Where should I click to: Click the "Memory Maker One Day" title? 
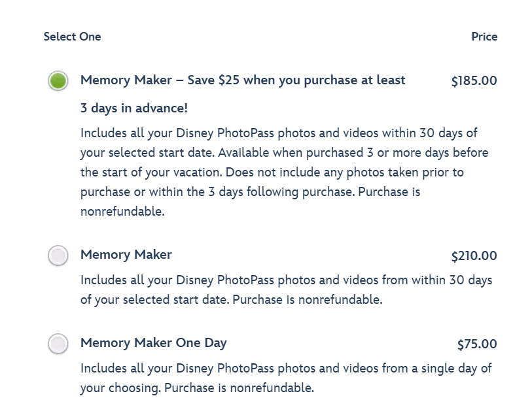(153, 343)
